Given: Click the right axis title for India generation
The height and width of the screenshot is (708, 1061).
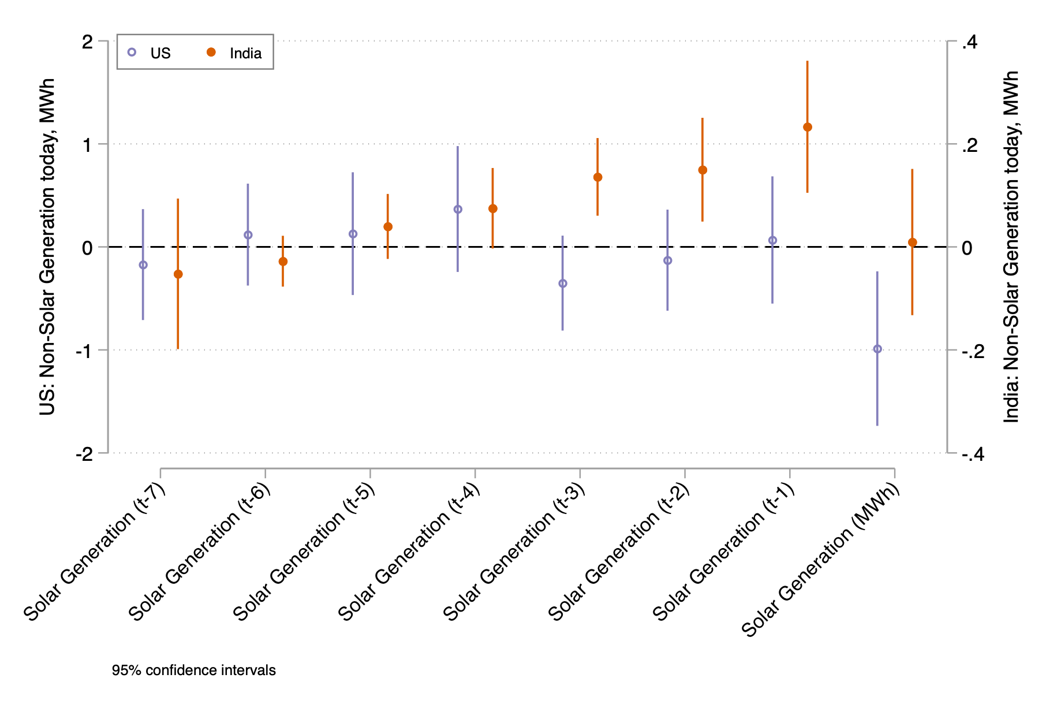Looking at the screenshot, I should pos(1011,247).
